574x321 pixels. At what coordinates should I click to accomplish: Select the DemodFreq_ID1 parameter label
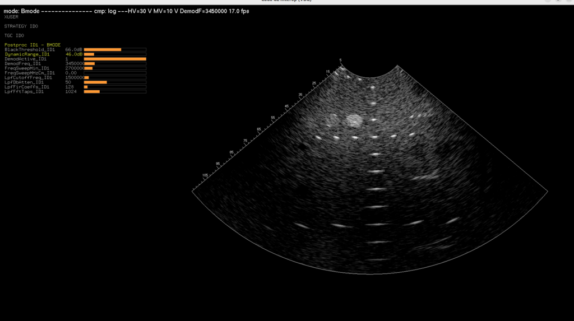click(x=22, y=64)
